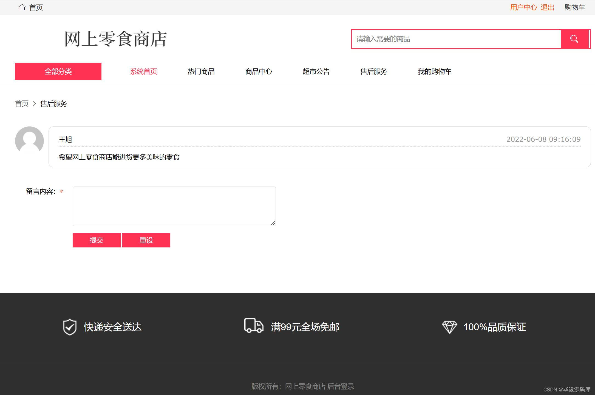Image resolution: width=595 pixels, height=395 pixels.
Task: Open 超市公告 announcements
Action: 317,71
